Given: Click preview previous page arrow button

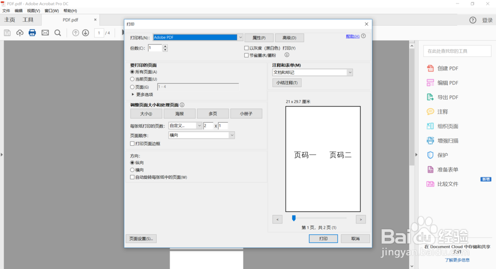Looking at the screenshot, I should point(277,219).
